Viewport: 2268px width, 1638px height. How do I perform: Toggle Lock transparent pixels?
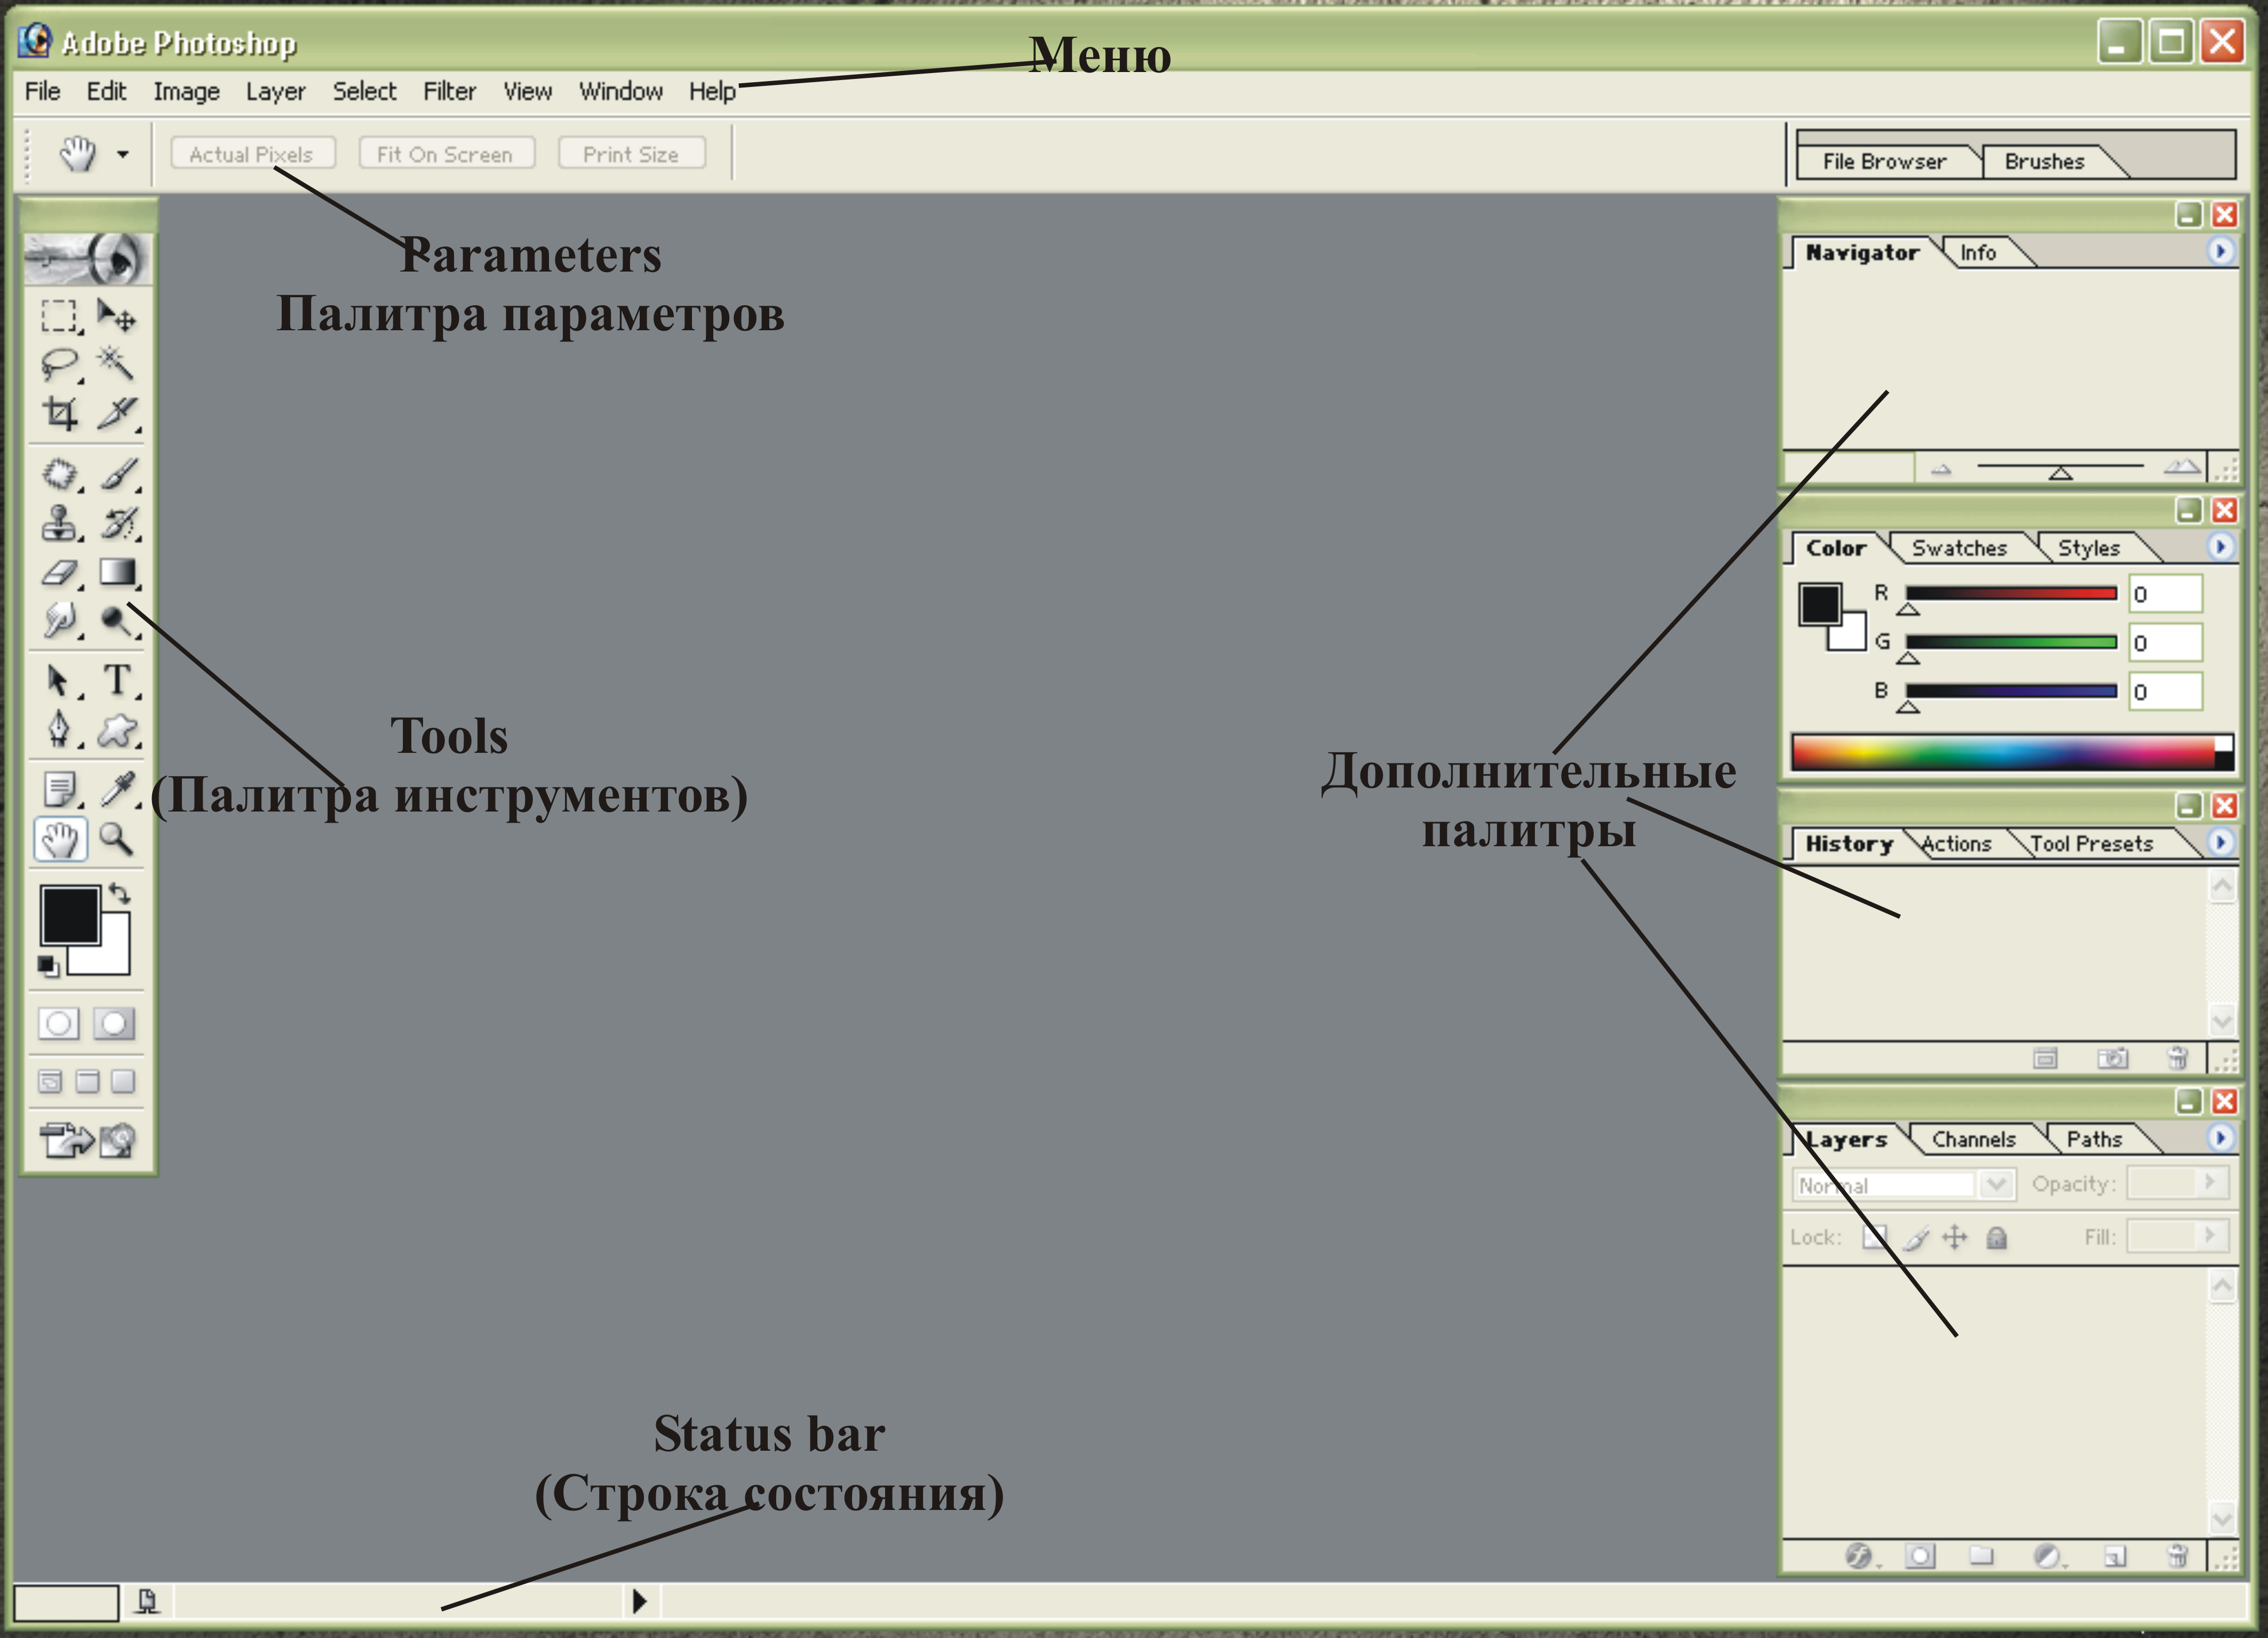point(1875,1238)
